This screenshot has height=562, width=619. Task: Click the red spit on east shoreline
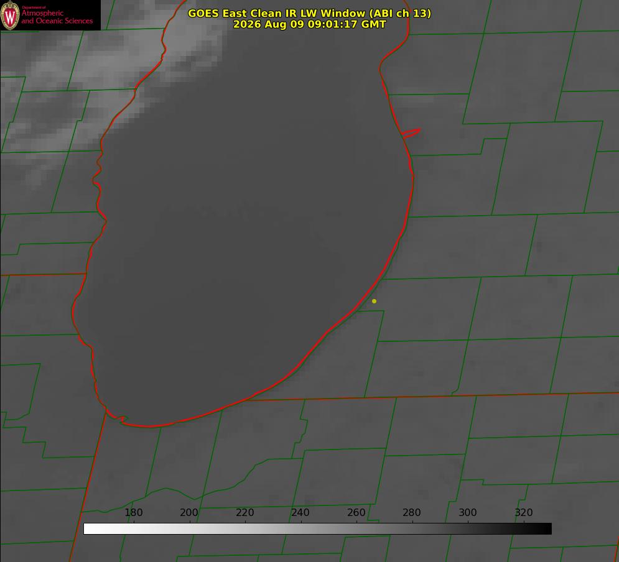click(x=411, y=133)
